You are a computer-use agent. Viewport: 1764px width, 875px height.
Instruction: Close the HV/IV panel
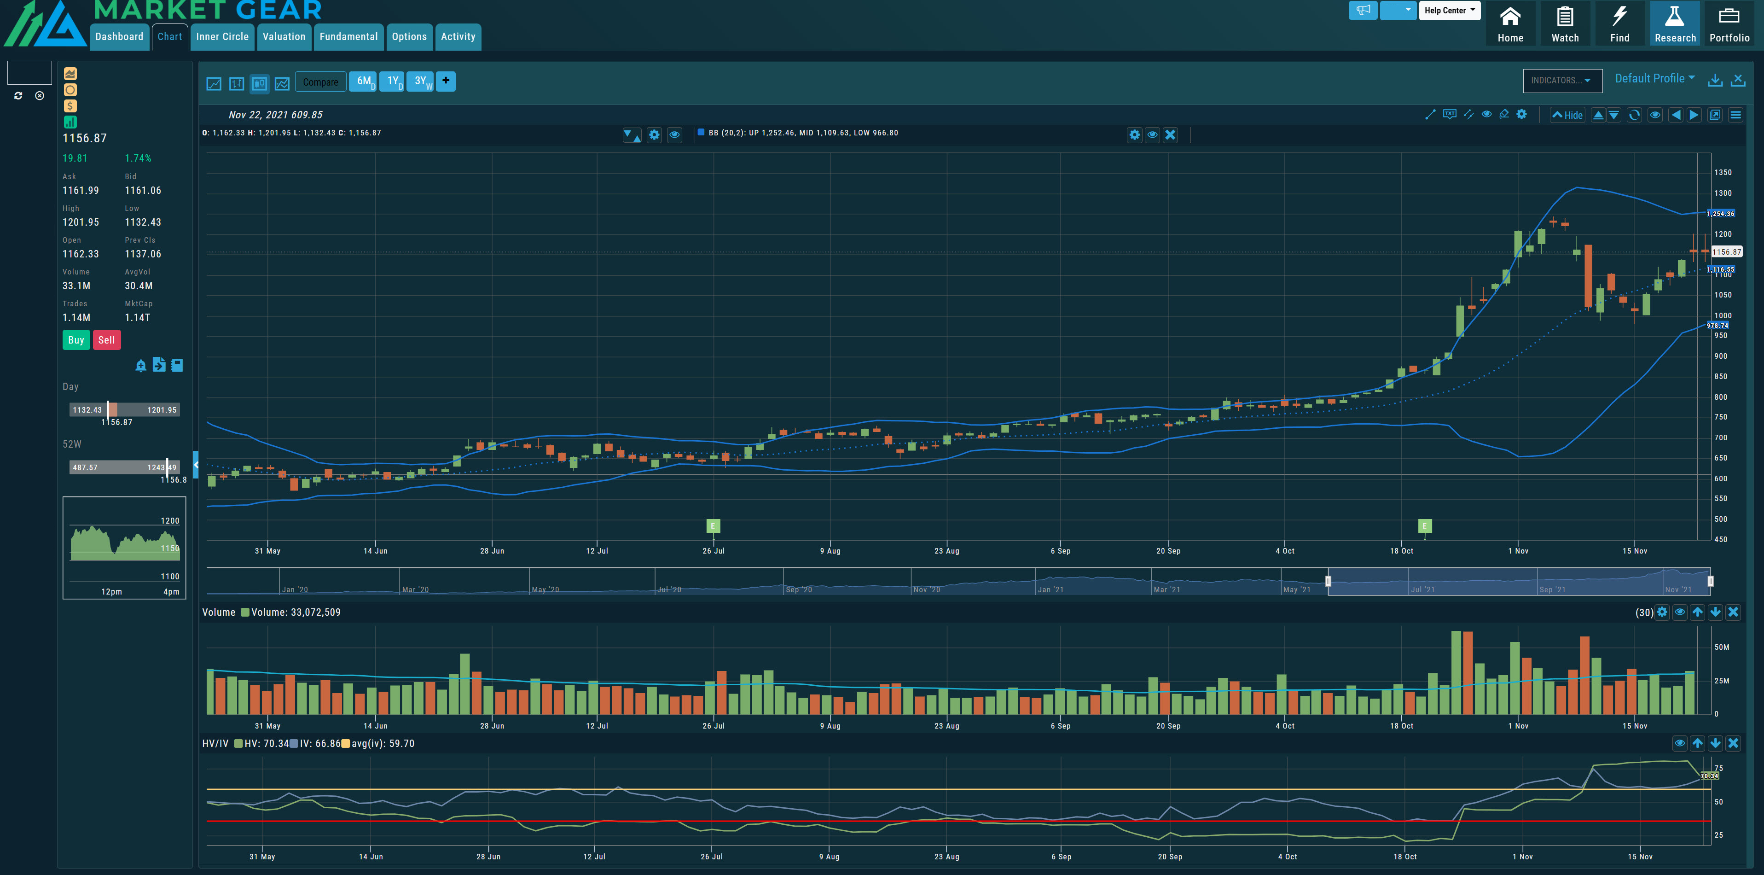tap(1733, 743)
